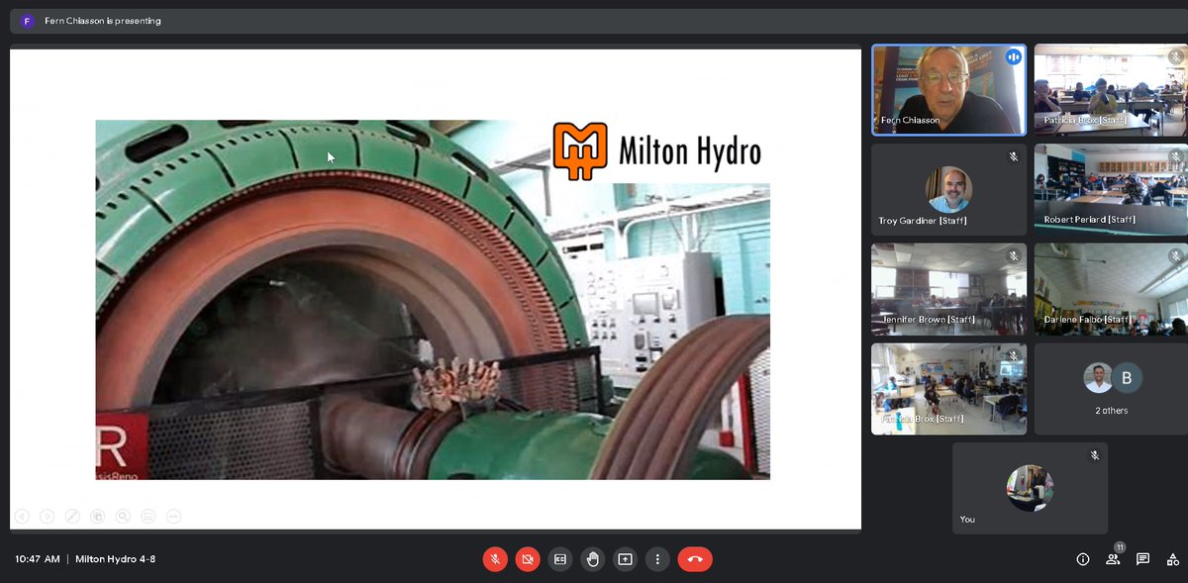This screenshot has width=1188, height=583.
Task: Click the Present now button
Action: [625, 559]
